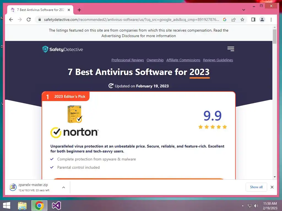Click the Norton 360 product box image
The height and width of the screenshot is (211, 282).
pyautogui.click(x=75, y=114)
